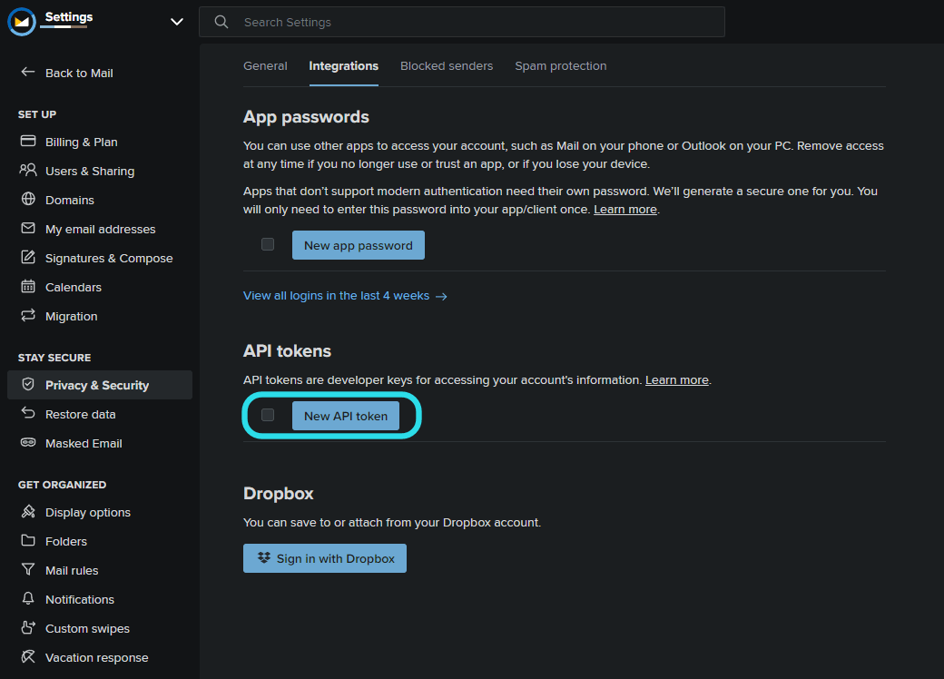Image resolution: width=944 pixels, height=679 pixels.
Task: Open Users & Sharing via its people icon
Action: coord(28,171)
